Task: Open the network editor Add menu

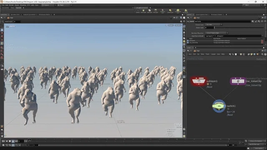Action: click(190, 54)
